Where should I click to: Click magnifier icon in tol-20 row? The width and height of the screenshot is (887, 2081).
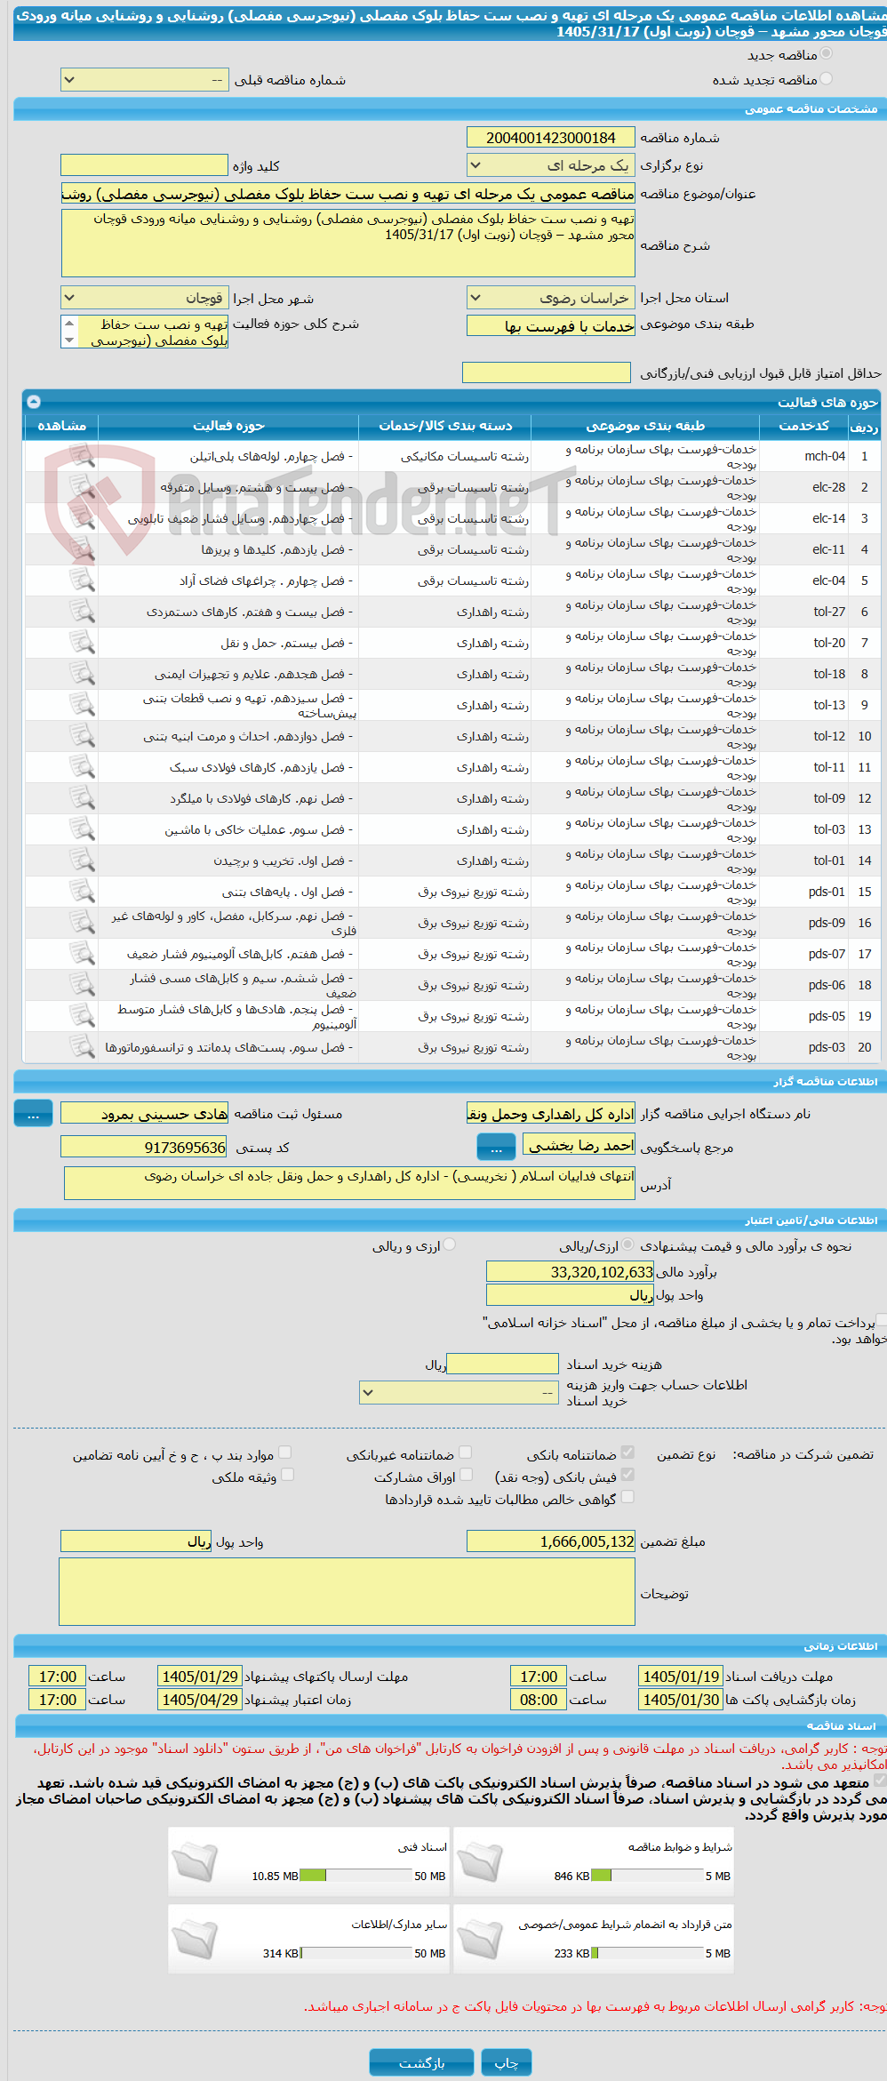coord(82,643)
